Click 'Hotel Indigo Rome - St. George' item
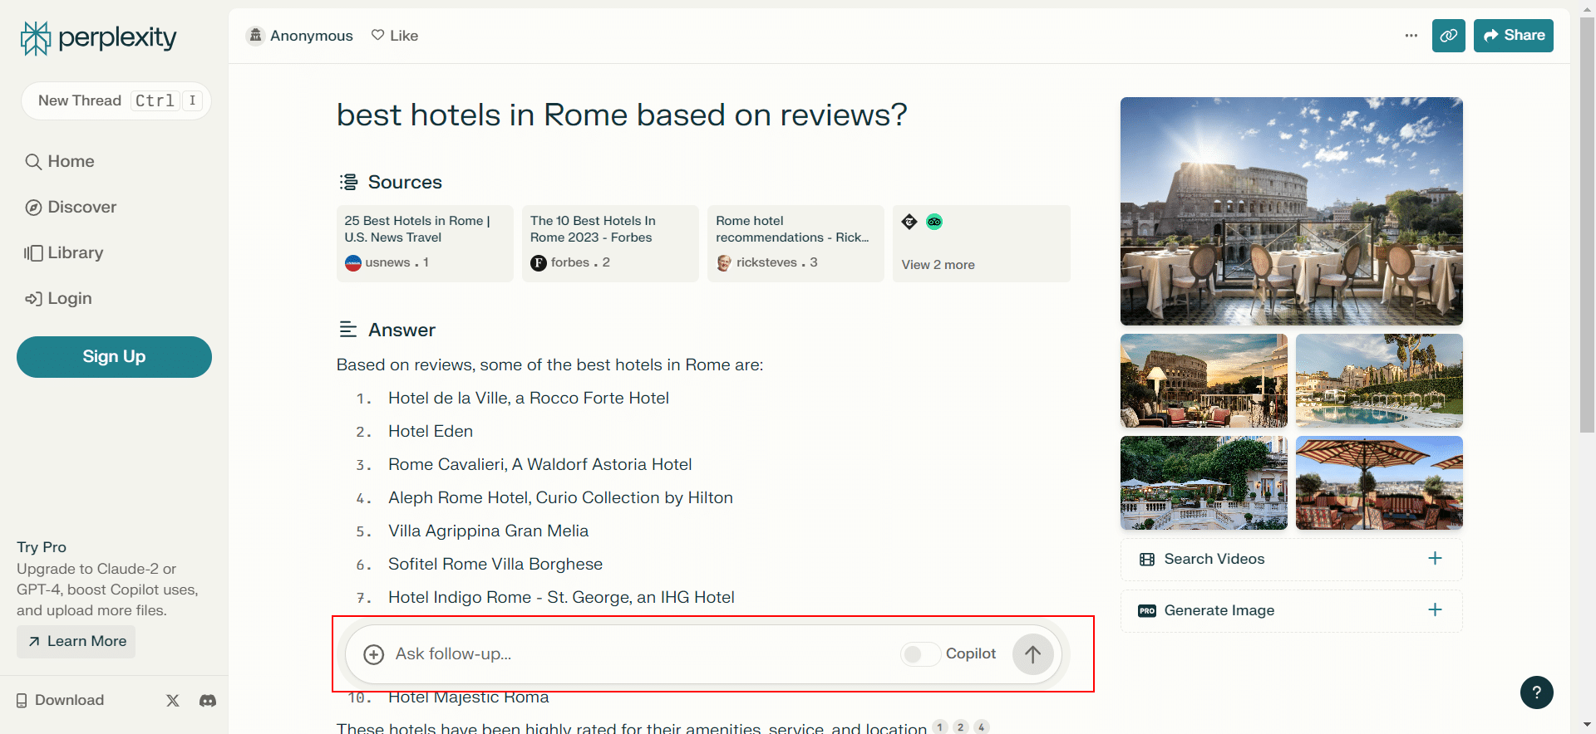Viewport: 1596px width, 734px height. (561, 598)
